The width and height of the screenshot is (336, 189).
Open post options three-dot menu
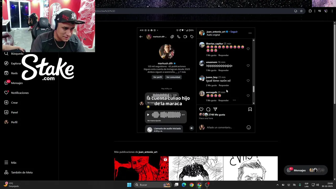250,33
